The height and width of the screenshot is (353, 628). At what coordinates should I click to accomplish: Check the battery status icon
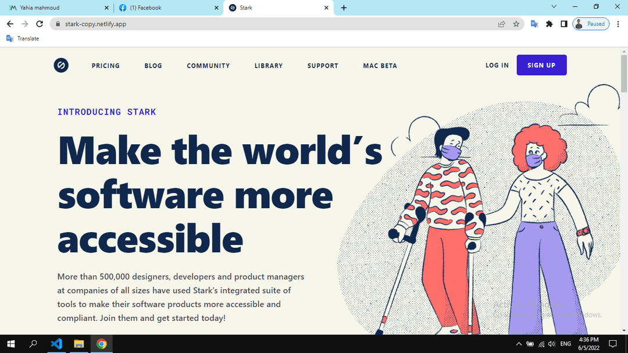pos(530,344)
